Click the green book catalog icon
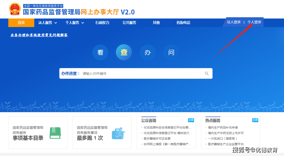Image resolution: width=284 pixels, height=156 pixels. [x=55, y=133]
